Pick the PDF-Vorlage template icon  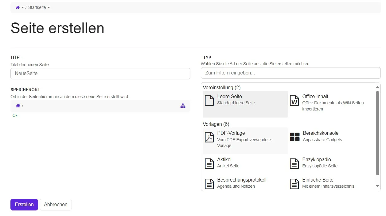[x=209, y=137]
